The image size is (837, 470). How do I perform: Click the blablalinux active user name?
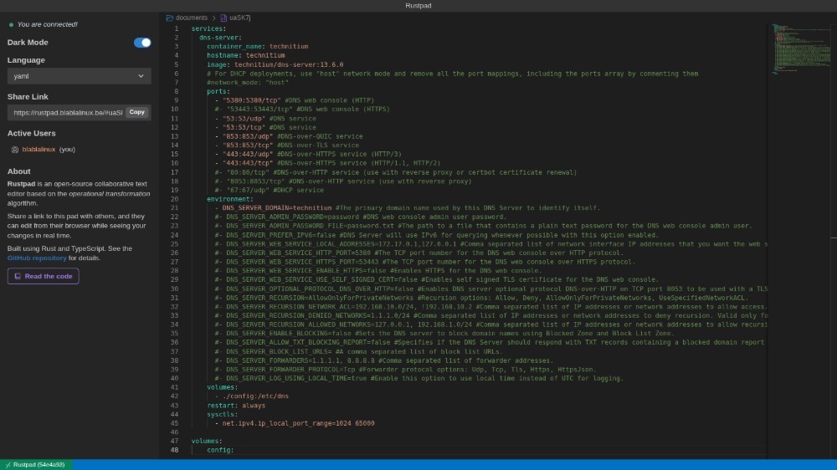39,150
